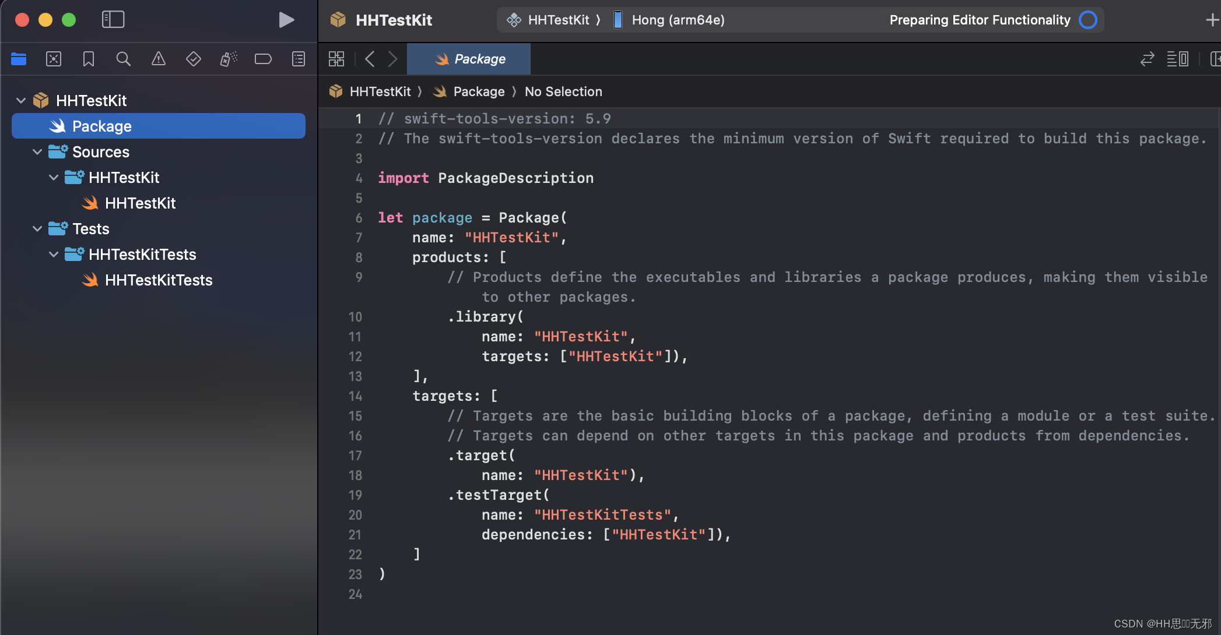Select the HHTestKitTests folder row
Viewport: 1221px width, 635px height.
click(159, 254)
